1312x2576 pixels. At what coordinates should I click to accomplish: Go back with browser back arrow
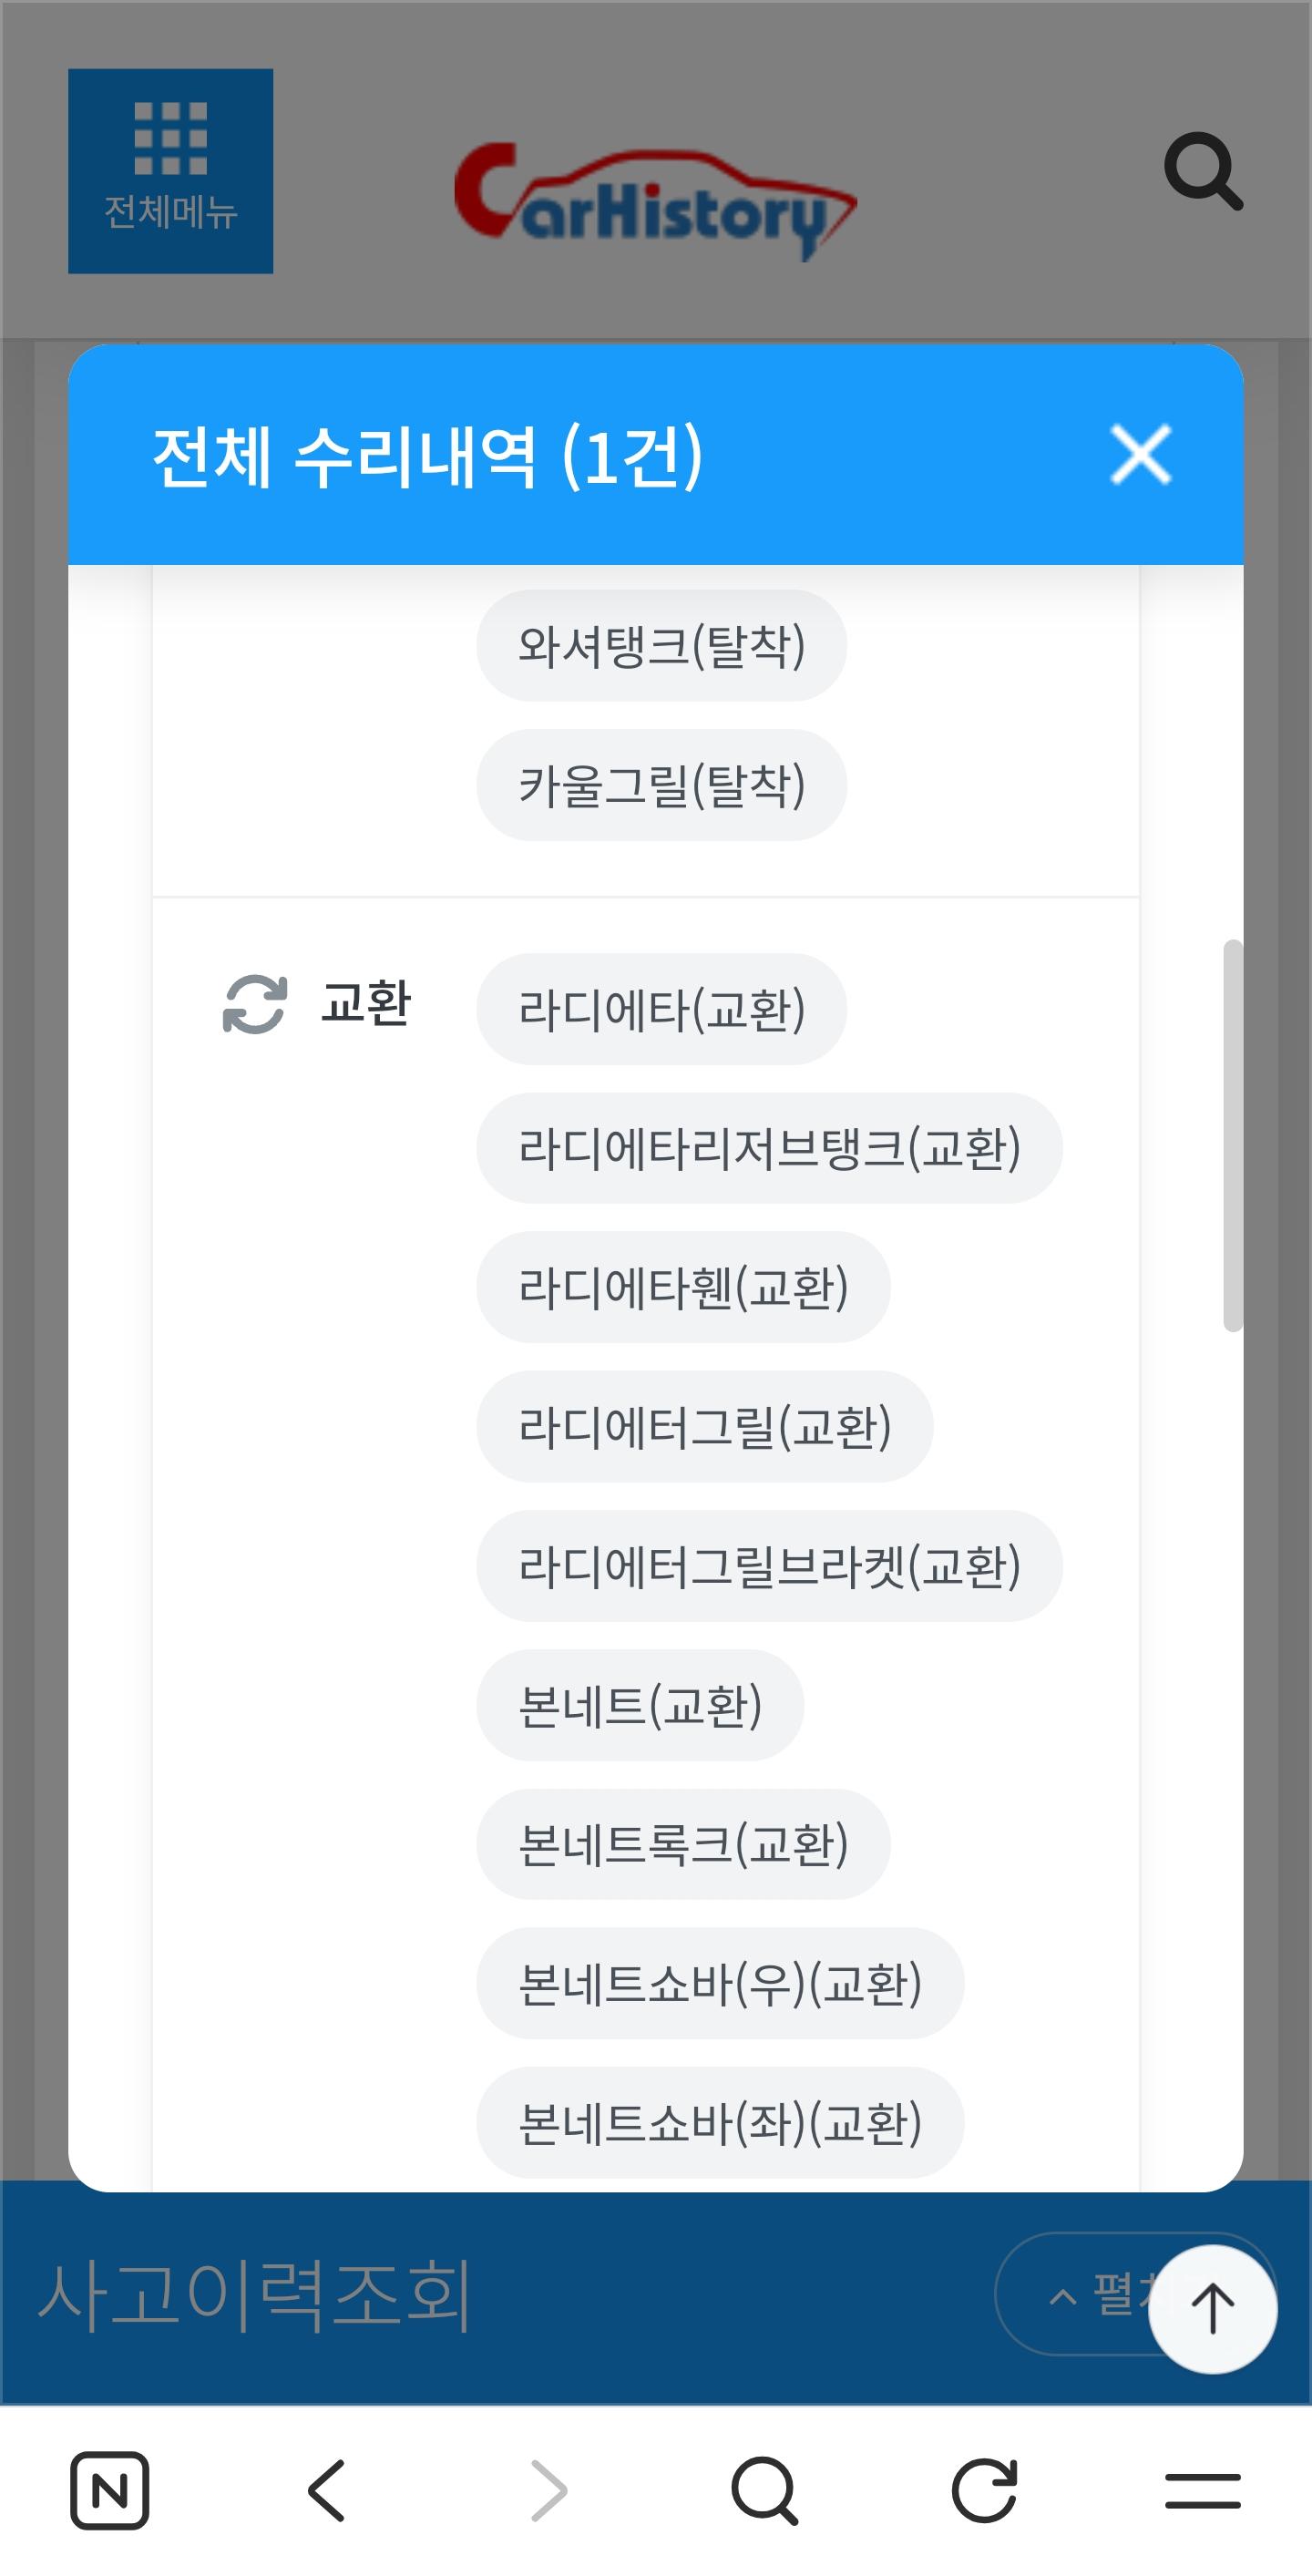[327, 2489]
